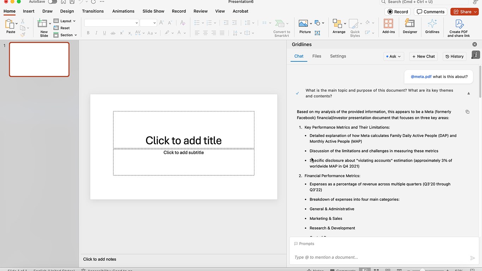
Task: Click the Redo icon in the title bar
Action: coord(93,2)
